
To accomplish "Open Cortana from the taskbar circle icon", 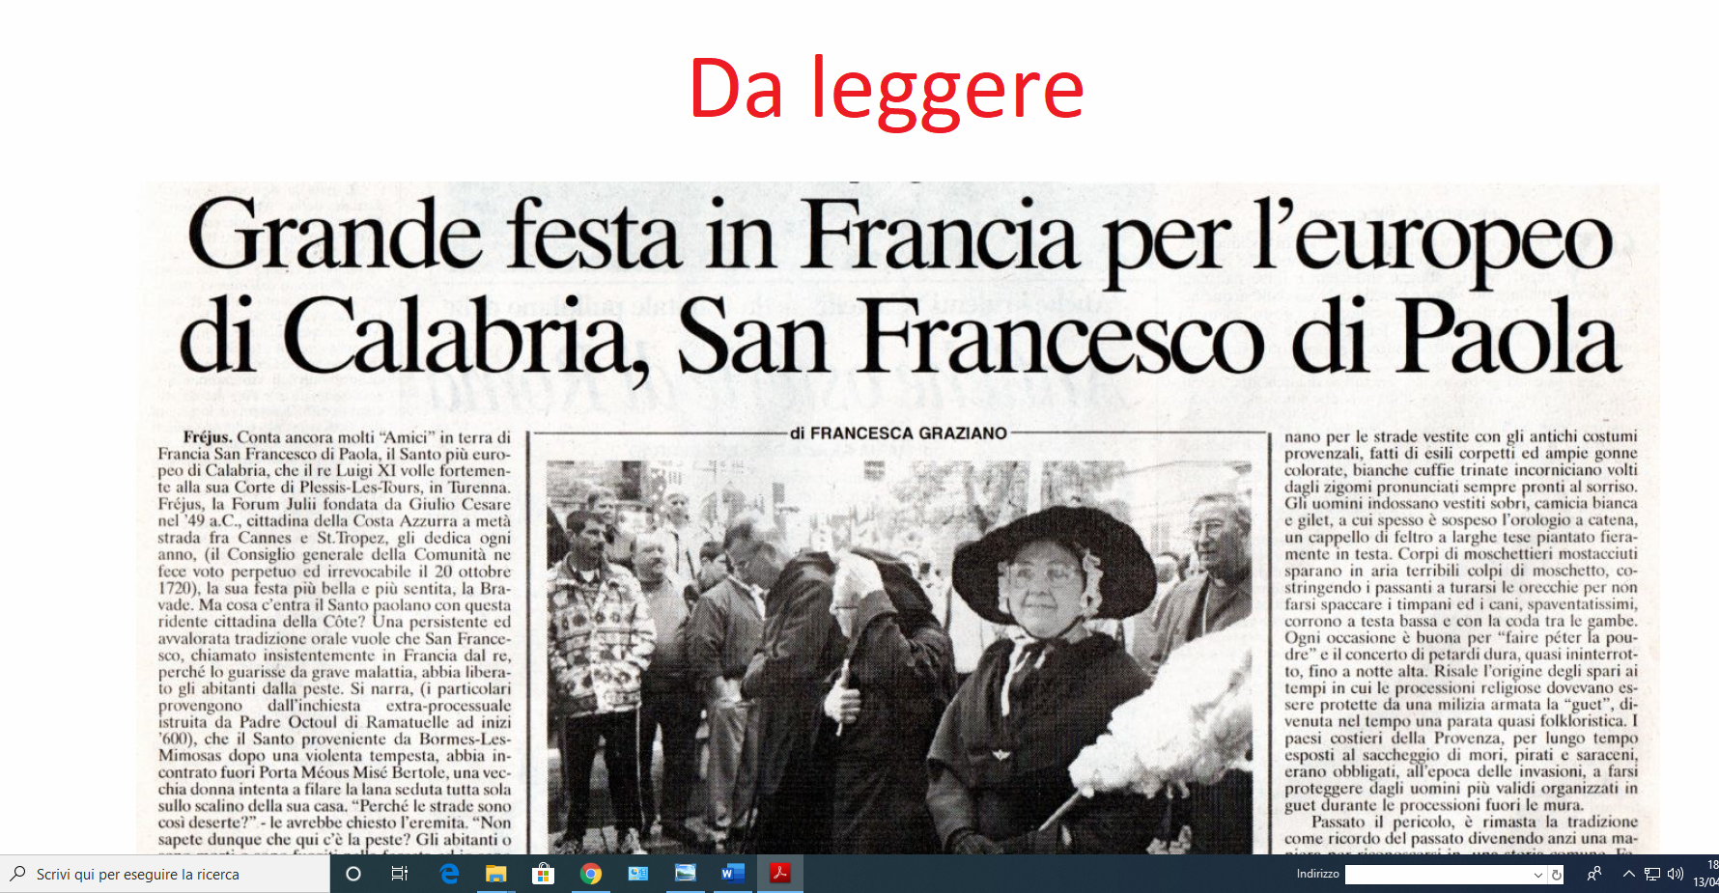I will 353,874.
